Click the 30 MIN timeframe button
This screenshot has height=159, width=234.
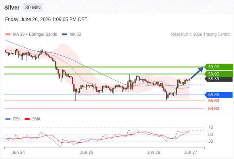33,8
